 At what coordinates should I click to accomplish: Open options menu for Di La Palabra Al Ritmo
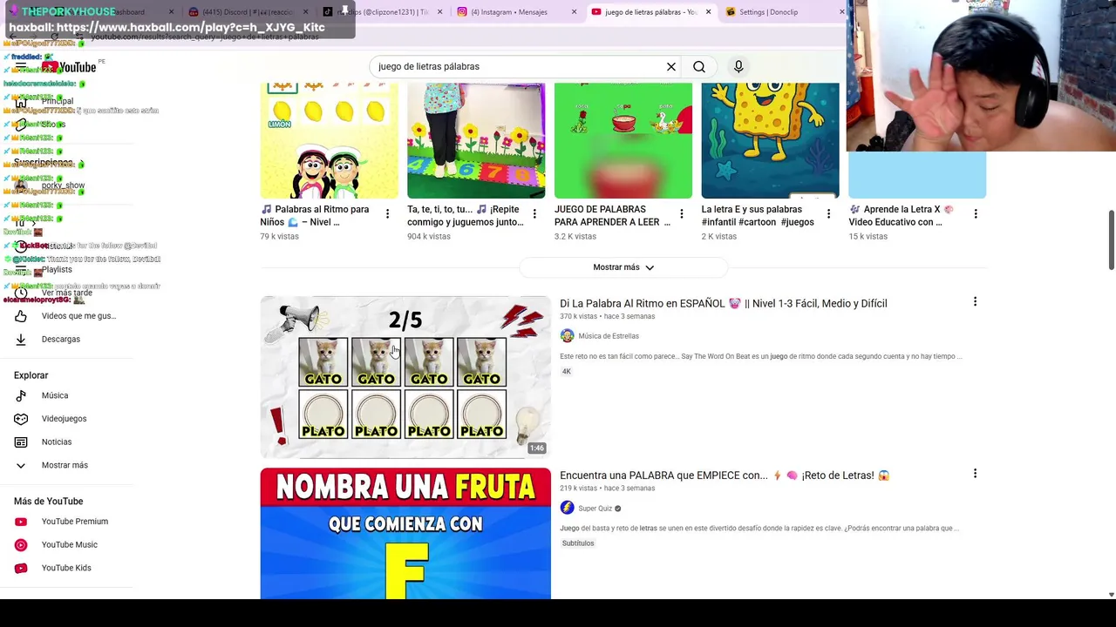[x=975, y=302]
